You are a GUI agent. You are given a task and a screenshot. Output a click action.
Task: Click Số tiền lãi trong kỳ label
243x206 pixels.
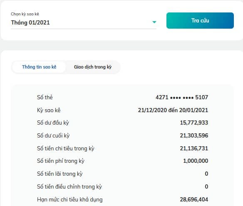click(x=60, y=174)
